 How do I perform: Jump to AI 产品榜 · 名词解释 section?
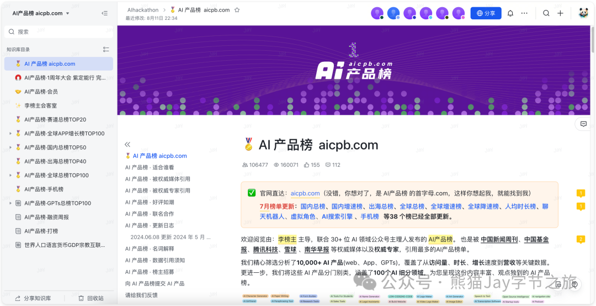pyautogui.click(x=150, y=249)
